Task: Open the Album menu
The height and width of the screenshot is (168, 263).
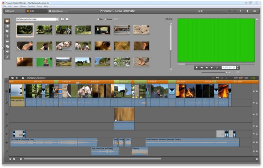Action: [23, 6]
